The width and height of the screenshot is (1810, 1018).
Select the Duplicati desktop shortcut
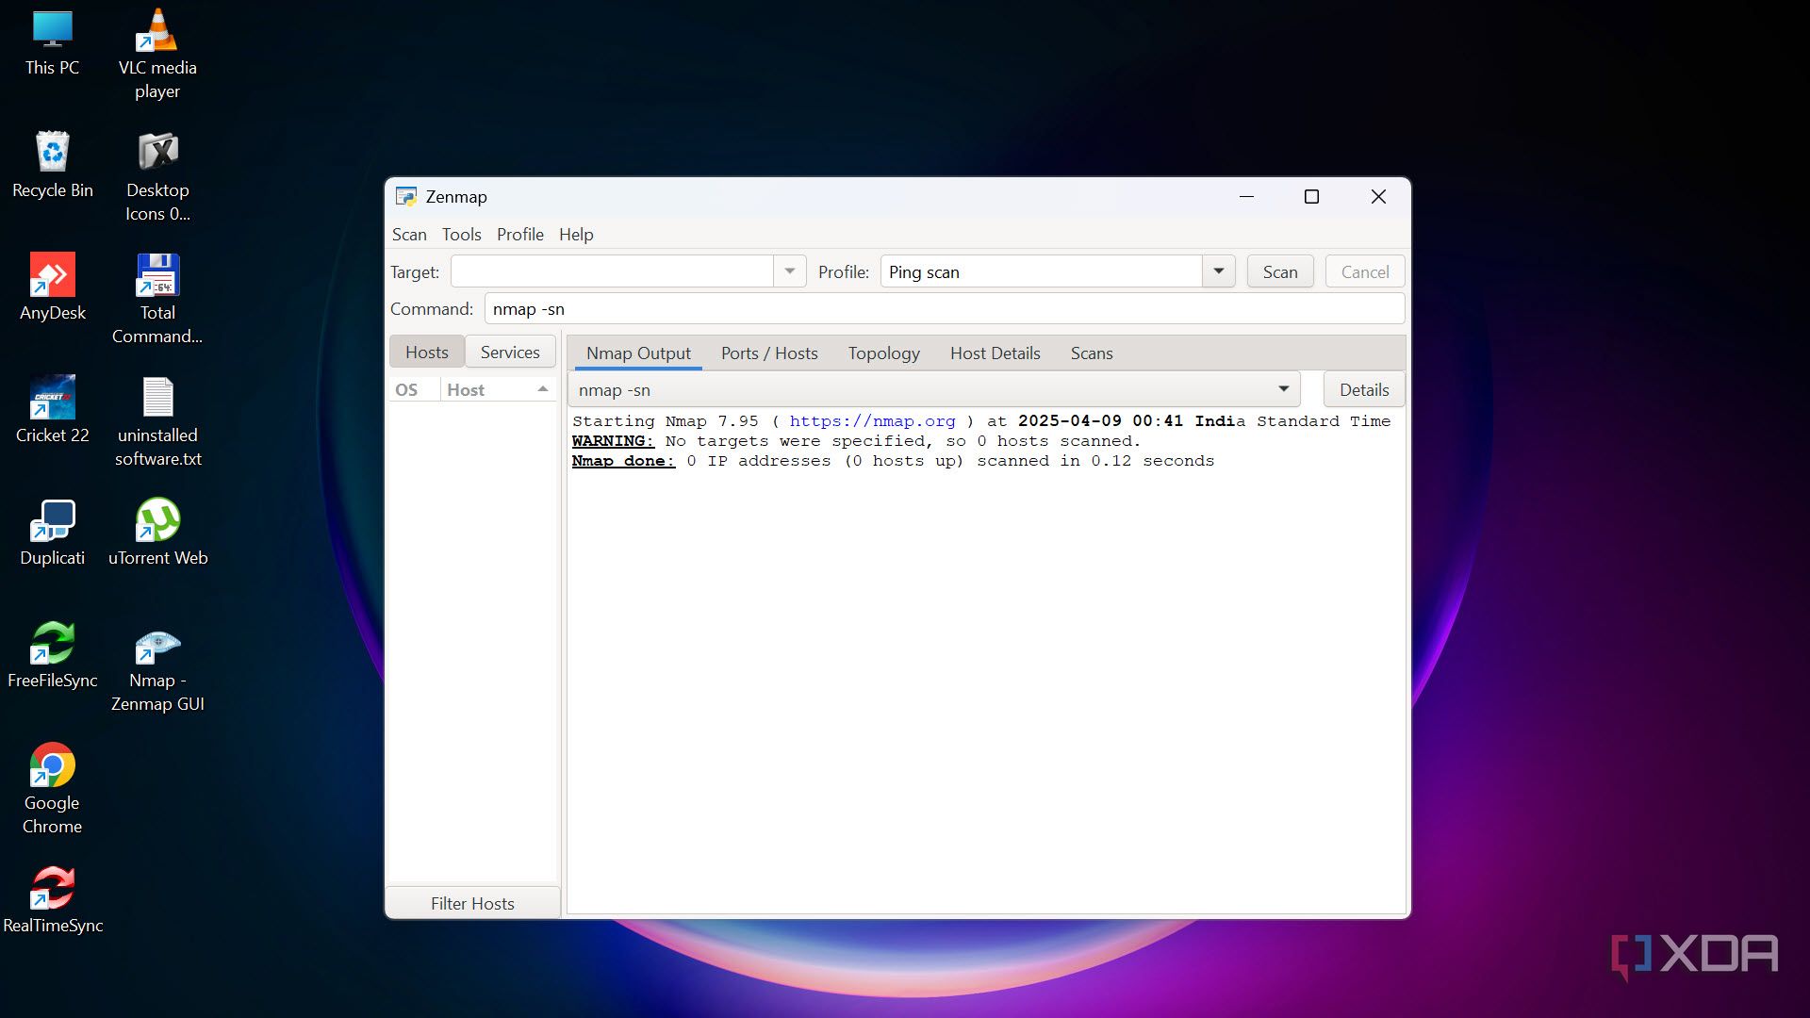[x=52, y=533]
